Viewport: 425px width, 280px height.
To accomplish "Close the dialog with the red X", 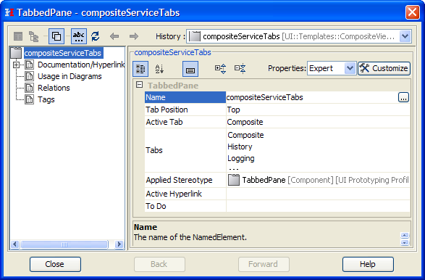I will coord(412,12).
